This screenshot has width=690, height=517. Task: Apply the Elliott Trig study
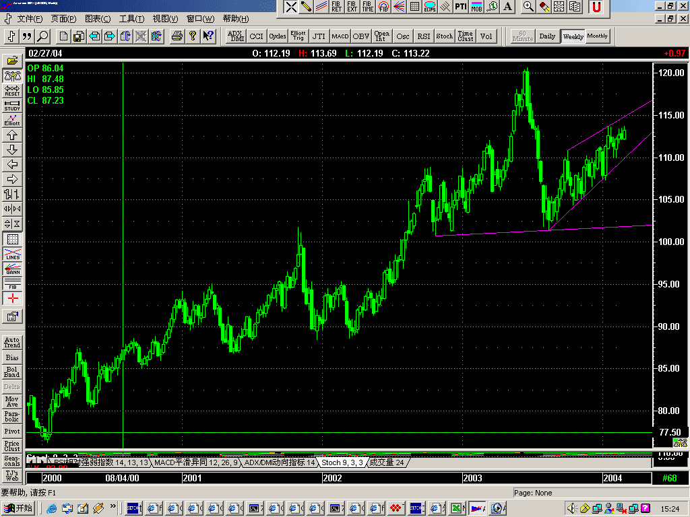point(298,36)
